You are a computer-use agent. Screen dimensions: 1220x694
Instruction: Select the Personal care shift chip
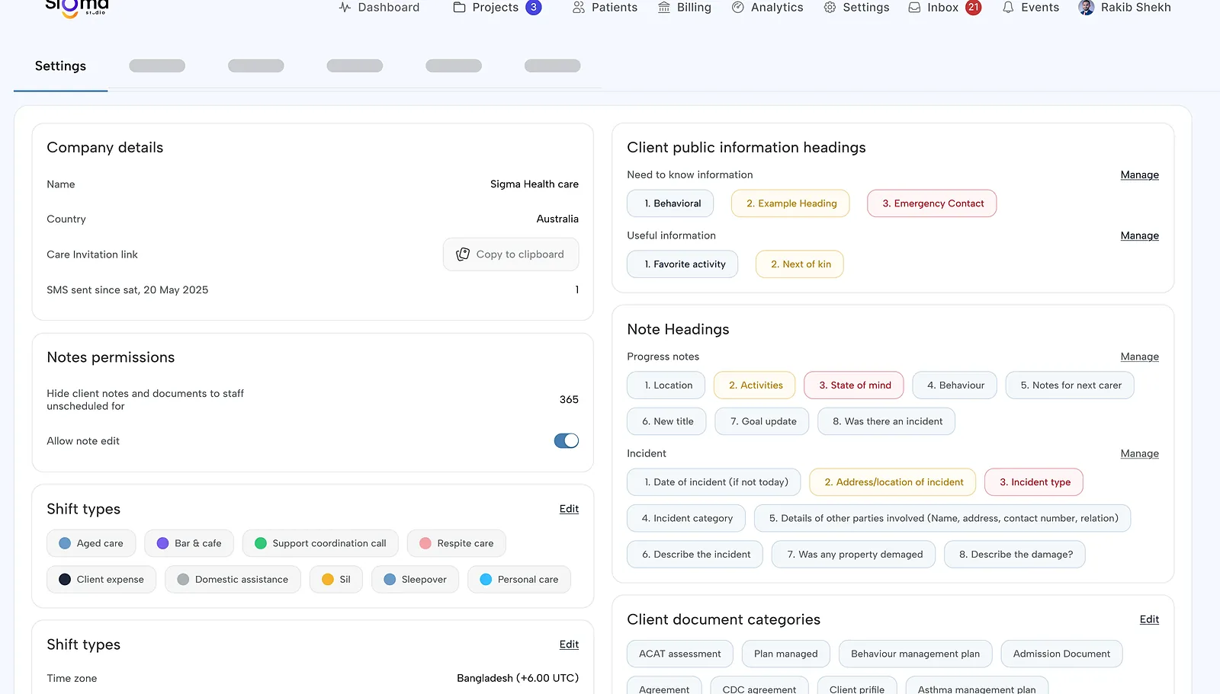click(x=519, y=580)
